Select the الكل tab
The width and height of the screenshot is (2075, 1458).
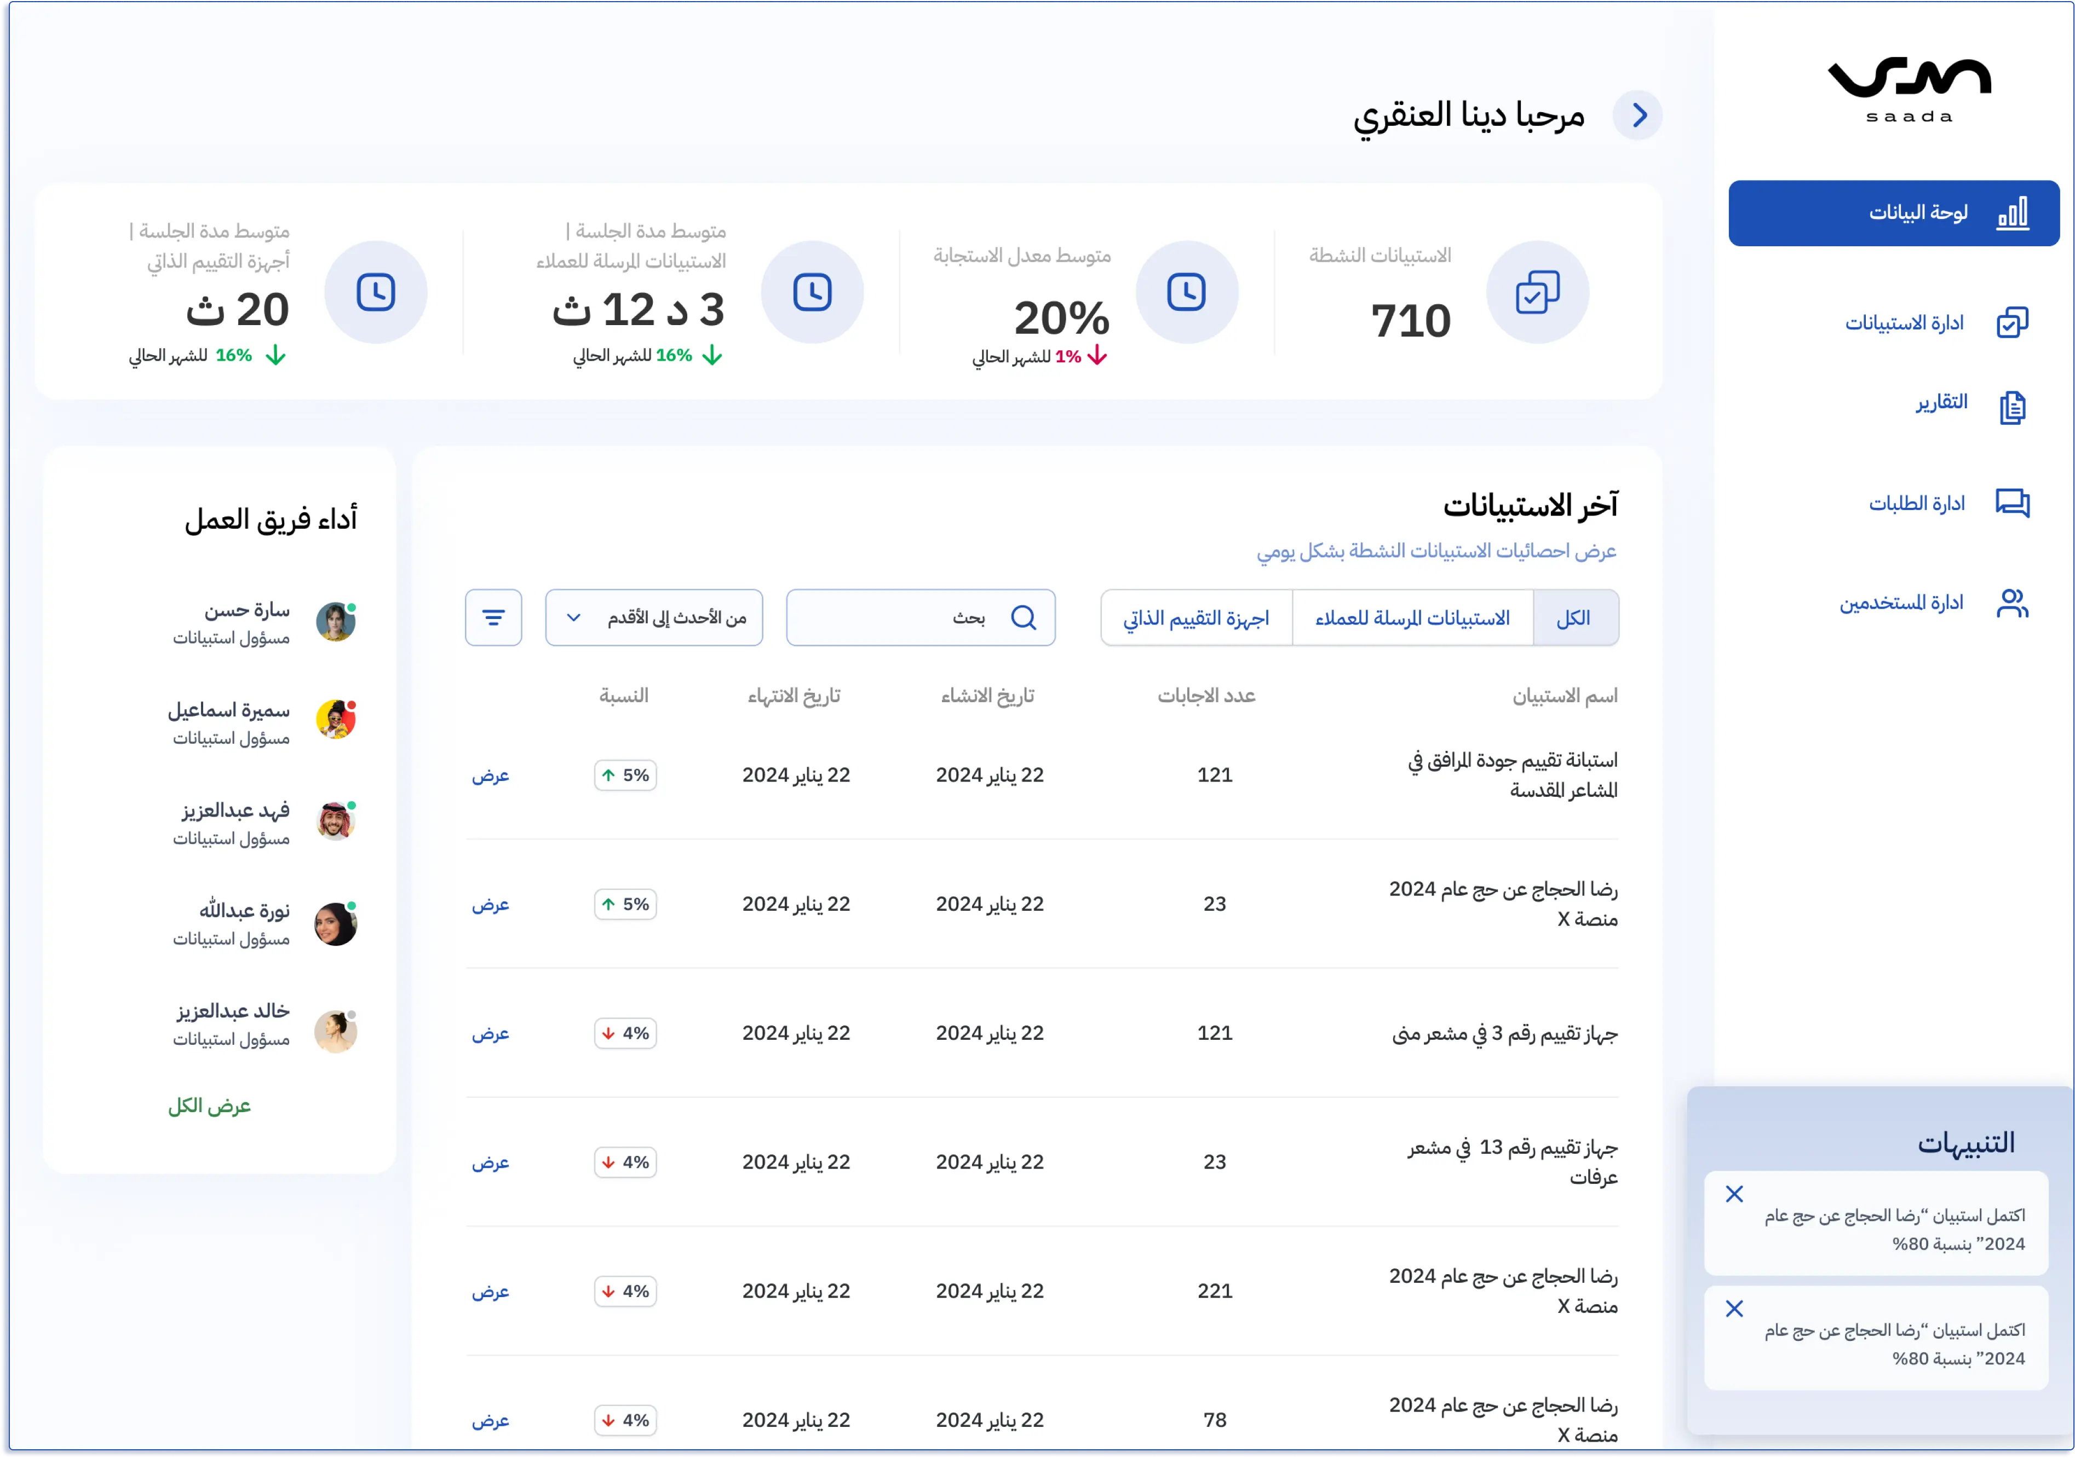click(x=1574, y=618)
